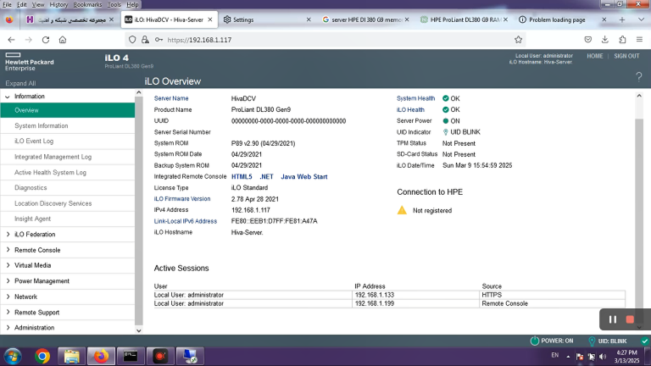Click the browser Forward arrow
This screenshot has height=366, width=651.
[x=28, y=40]
